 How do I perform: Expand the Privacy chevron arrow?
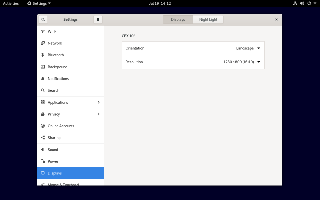click(x=98, y=114)
